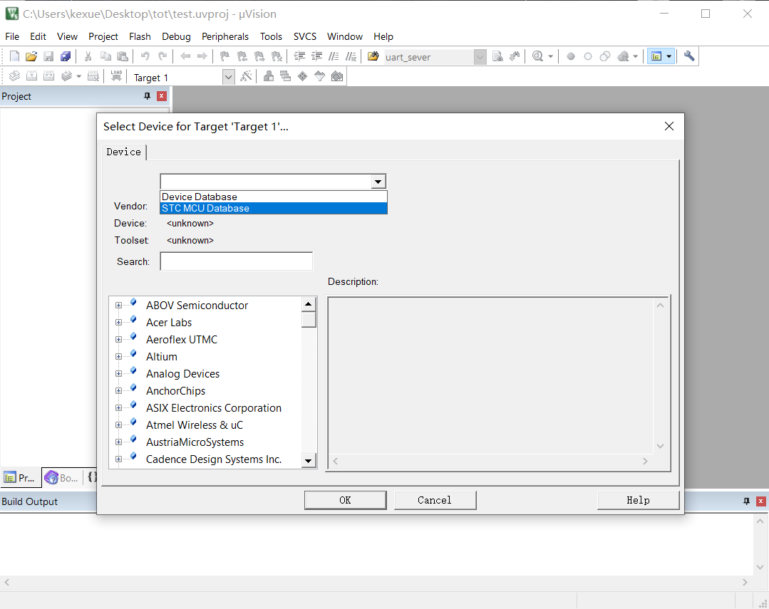Open the Configuration wrench icon
769x609 pixels.
click(688, 56)
